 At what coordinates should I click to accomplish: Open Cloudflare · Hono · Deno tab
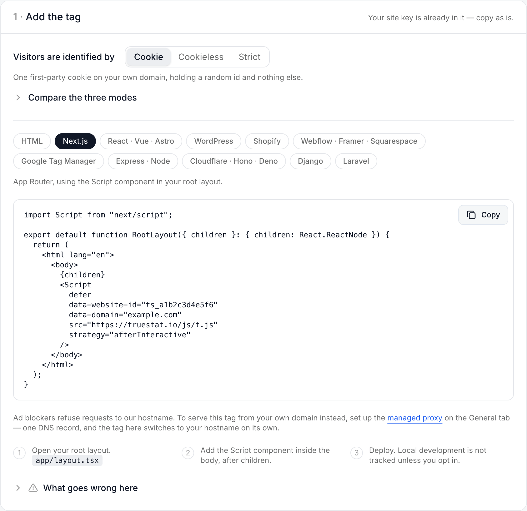point(234,161)
